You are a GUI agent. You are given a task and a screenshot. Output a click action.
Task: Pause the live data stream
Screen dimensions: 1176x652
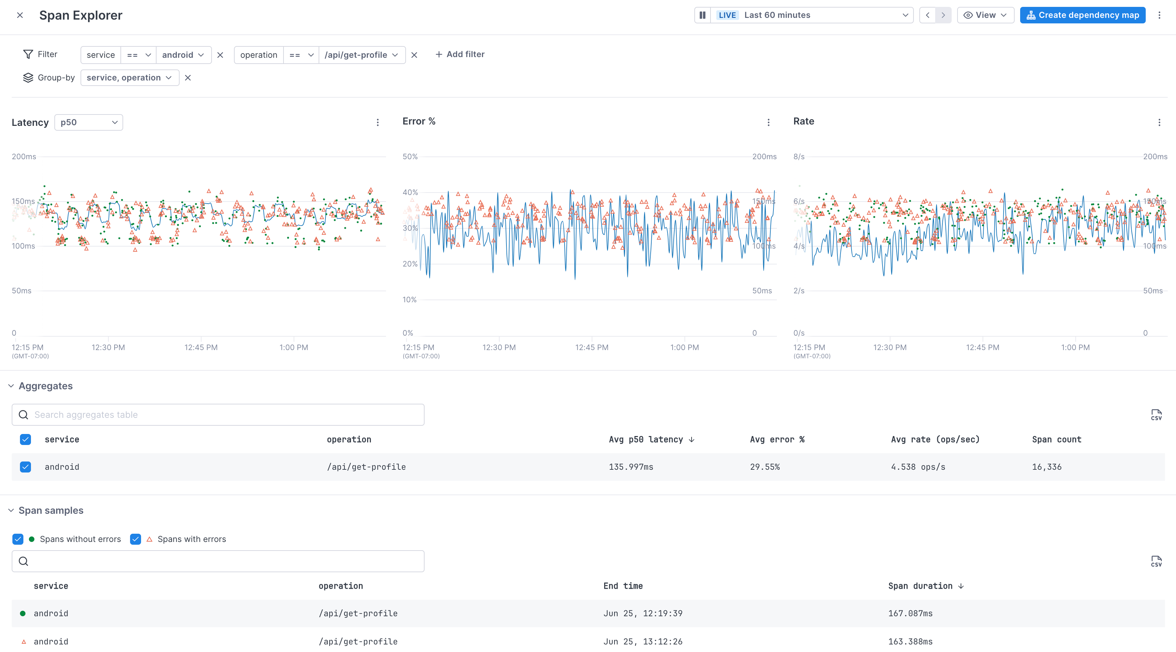click(x=702, y=14)
